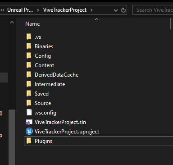Click navigation pane scroll up arrow
The image size is (173, 165).
(12, 23)
